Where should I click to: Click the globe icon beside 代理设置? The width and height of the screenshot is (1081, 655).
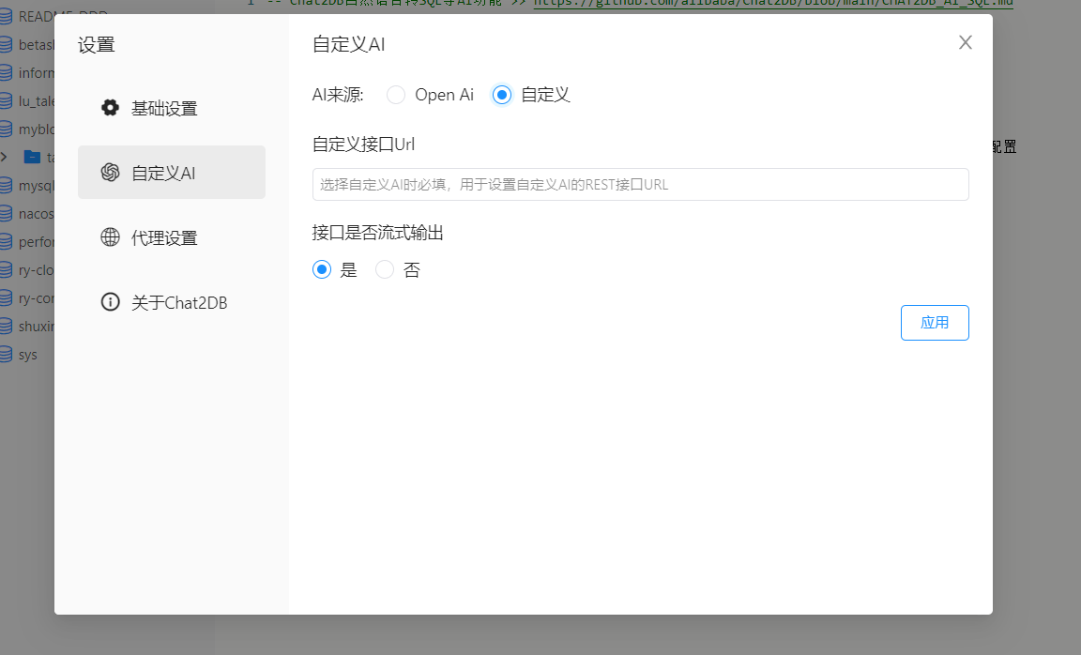[111, 237]
